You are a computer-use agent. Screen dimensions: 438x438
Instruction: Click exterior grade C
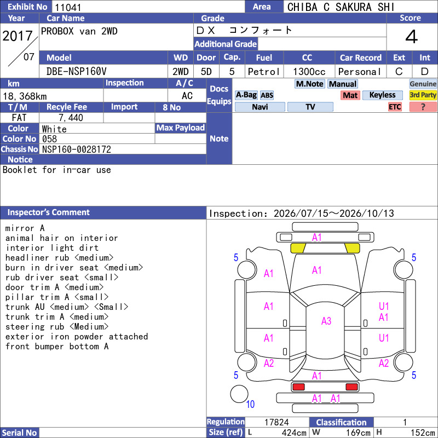point(399,72)
